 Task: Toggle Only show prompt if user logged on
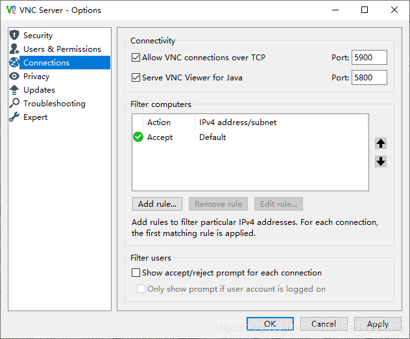coord(141,289)
